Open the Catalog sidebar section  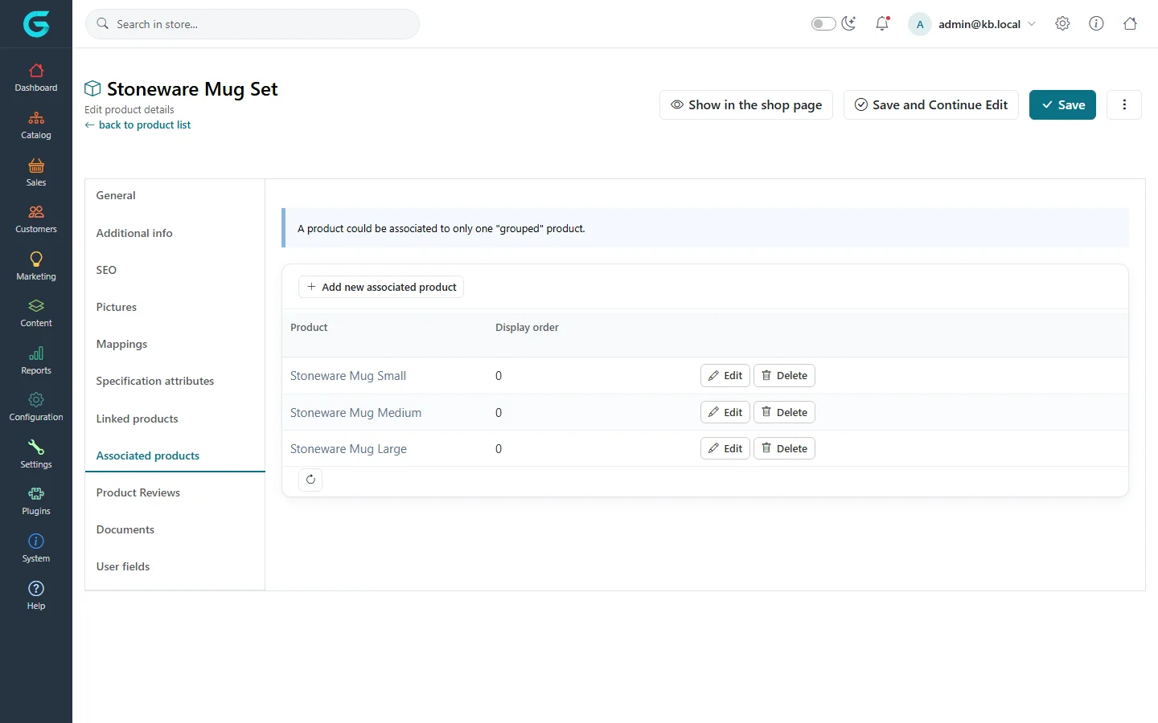(36, 125)
